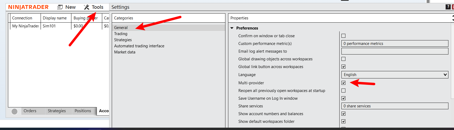Collapse the Preferences section

coord(232,28)
